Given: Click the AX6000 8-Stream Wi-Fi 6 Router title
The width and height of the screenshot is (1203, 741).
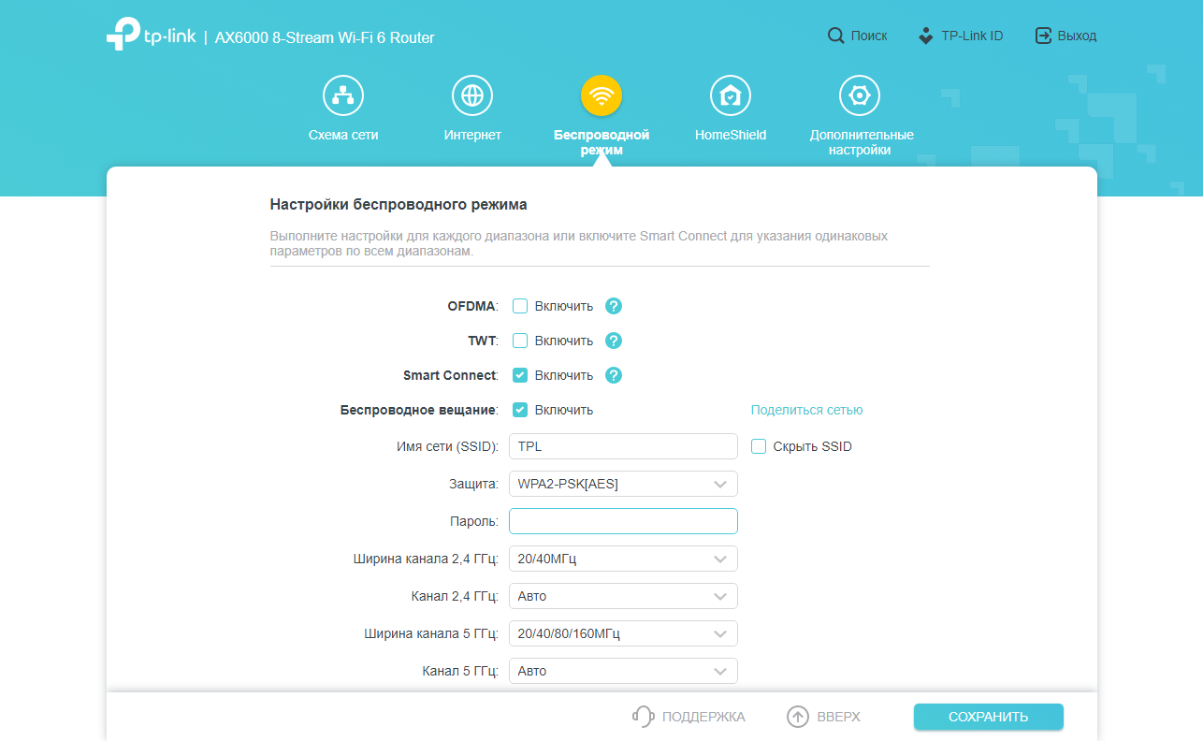Looking at the screenshot, I should click(x=325, y=37).
